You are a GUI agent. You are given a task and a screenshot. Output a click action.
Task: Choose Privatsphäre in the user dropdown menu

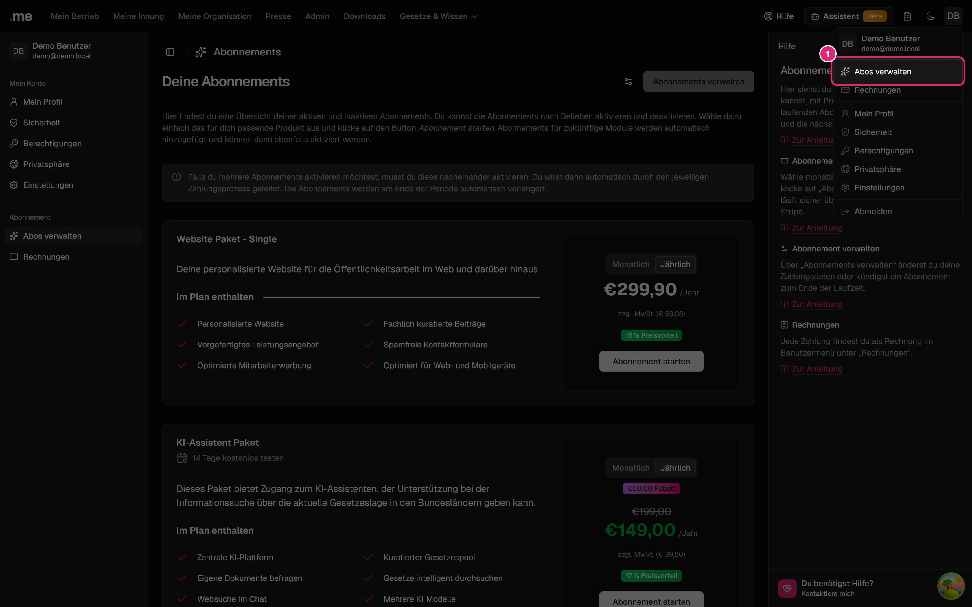898,169
